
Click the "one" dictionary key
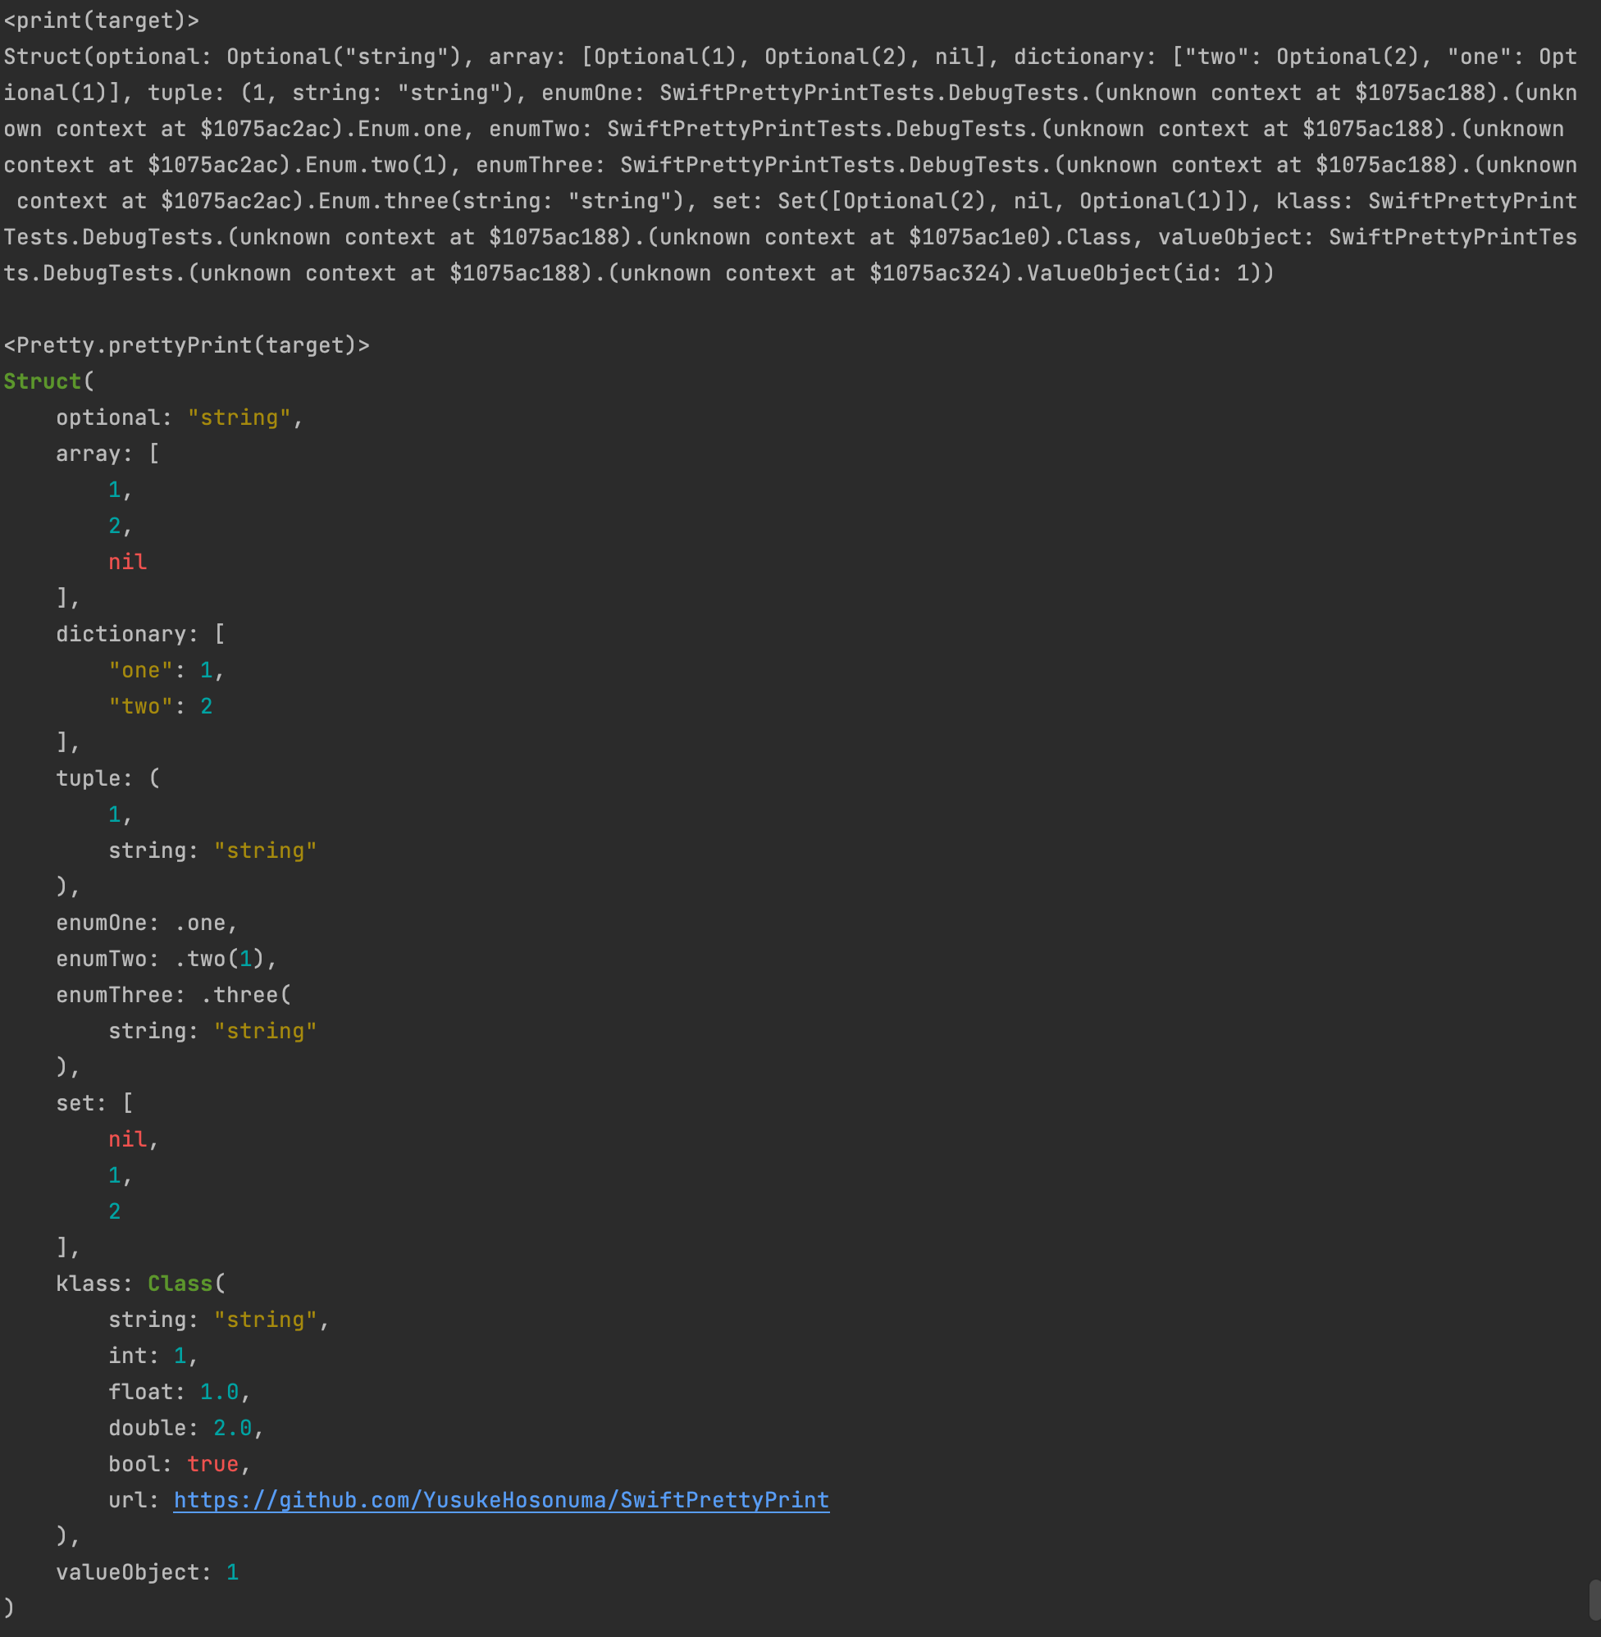pyautogui.click(x=140, y=670)
